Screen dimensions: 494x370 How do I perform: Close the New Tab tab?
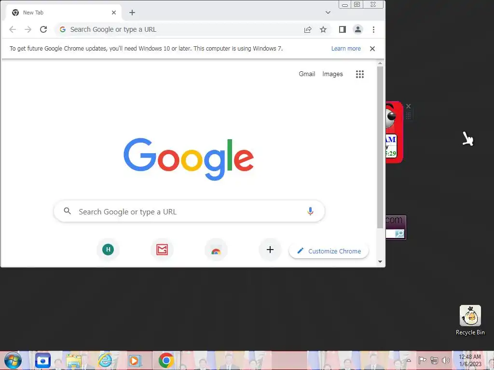point(114,13)
